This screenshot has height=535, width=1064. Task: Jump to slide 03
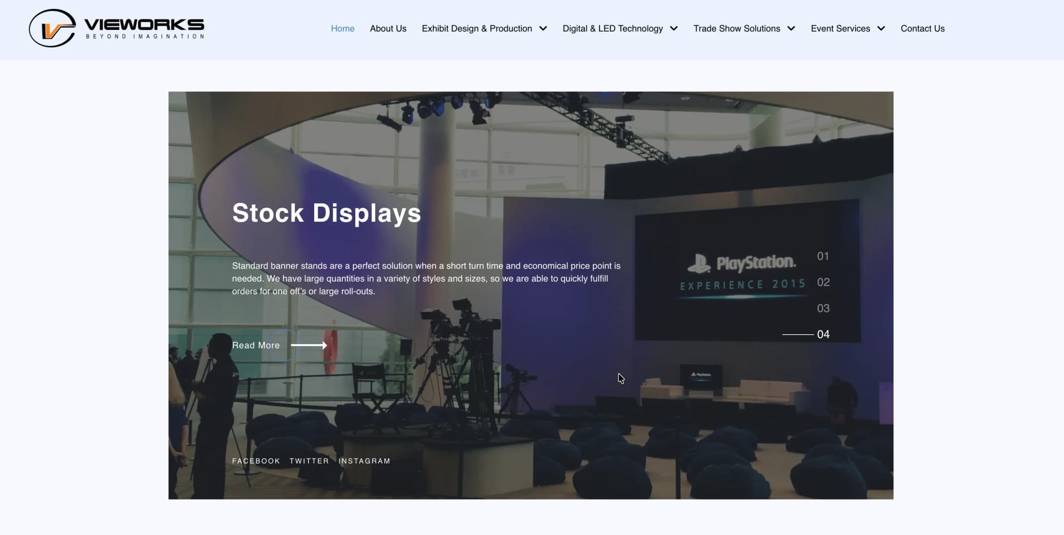point(823,308)
